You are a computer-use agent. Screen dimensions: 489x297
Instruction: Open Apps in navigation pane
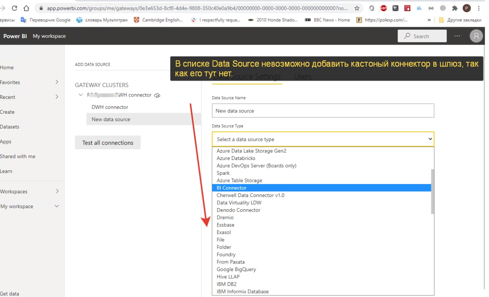[x=6, y=142]
